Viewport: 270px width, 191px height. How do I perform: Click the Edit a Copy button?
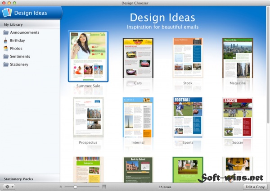(255, 187)
